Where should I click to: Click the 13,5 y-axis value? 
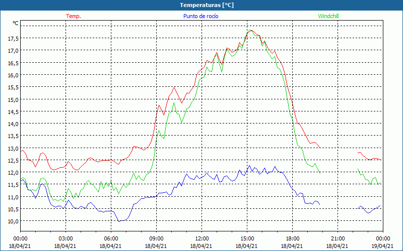[13, 136]
